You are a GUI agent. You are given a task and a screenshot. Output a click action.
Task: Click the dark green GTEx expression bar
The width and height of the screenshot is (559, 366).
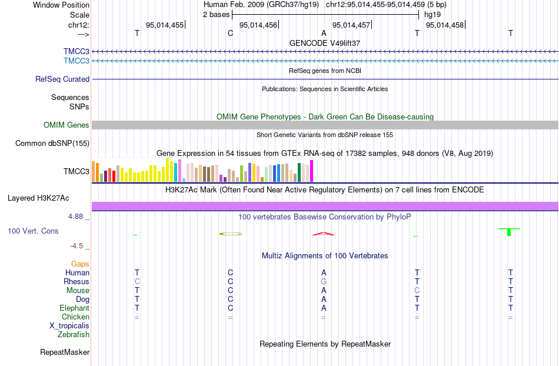tap(299, 172)
